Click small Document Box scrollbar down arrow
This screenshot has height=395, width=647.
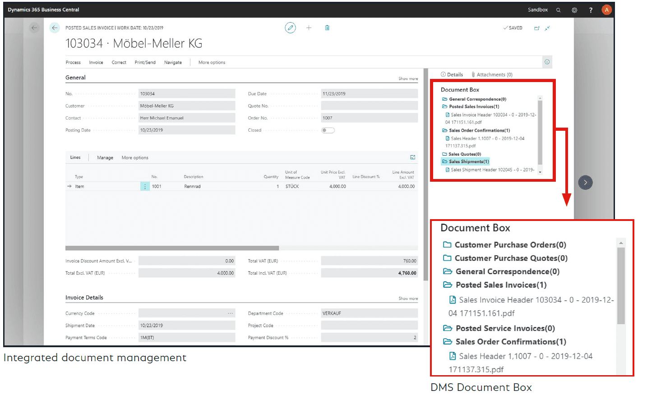(x=540, y=172)
